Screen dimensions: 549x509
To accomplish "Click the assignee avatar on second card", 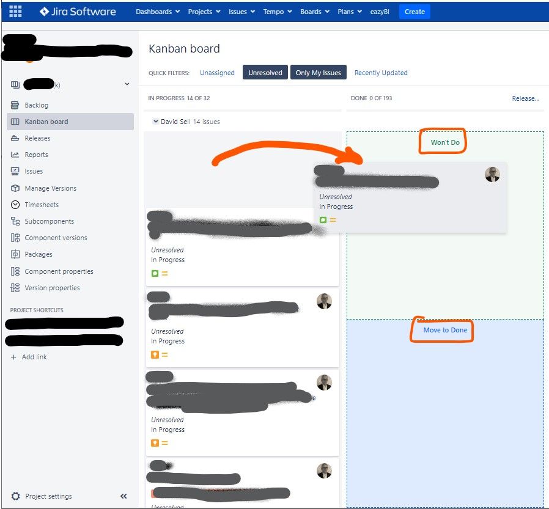I will [324, 301].
